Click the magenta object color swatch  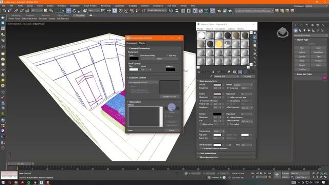point(324,78)
